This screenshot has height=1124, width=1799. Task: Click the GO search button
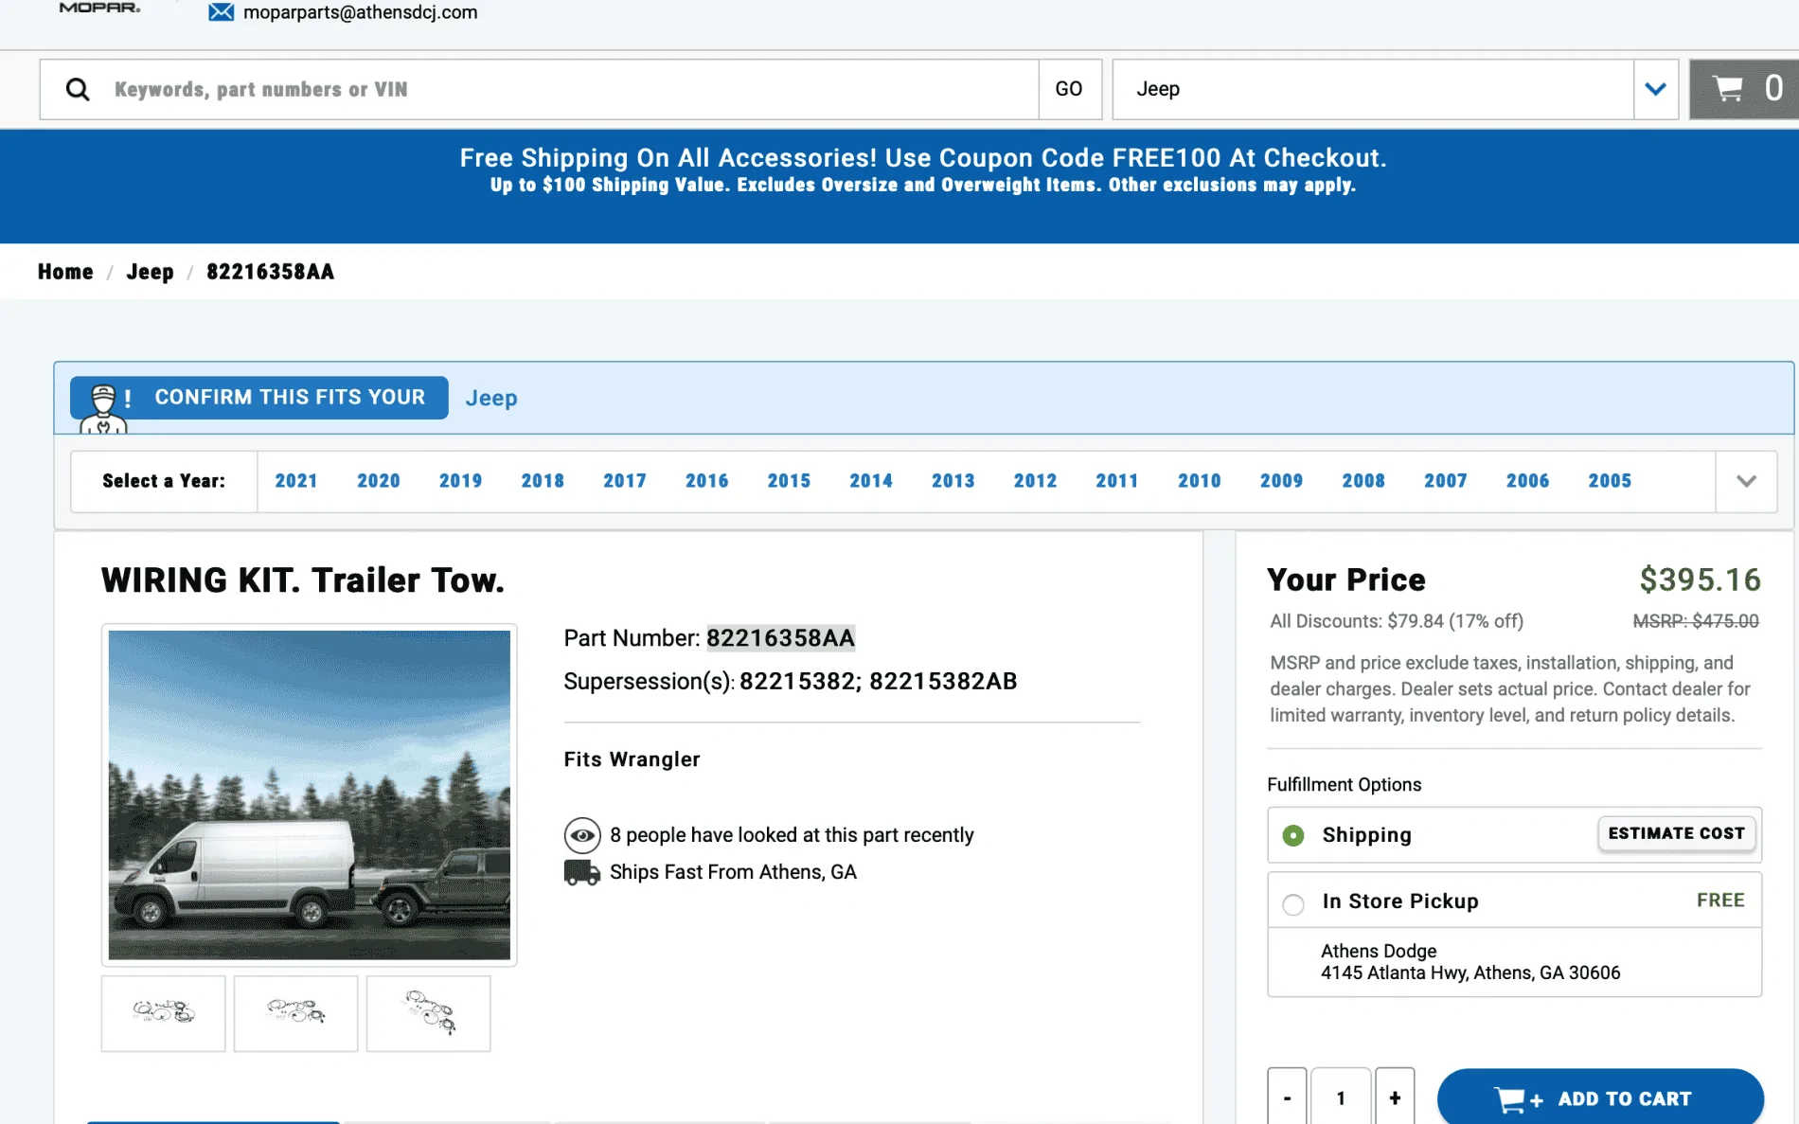click(1070, 89)
